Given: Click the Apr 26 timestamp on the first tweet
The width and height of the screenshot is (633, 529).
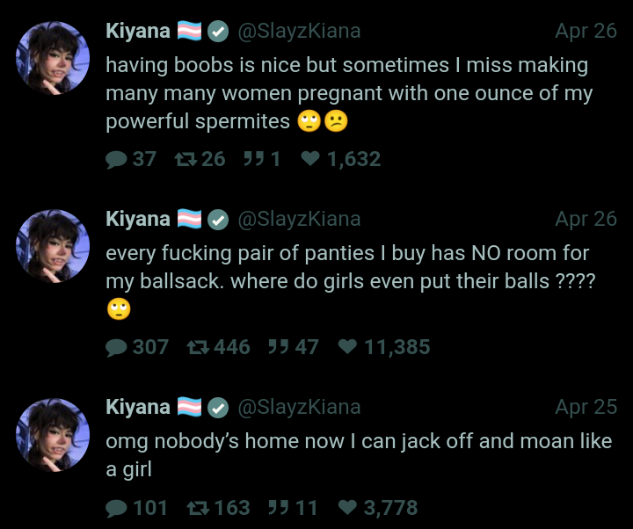Looking at the screenshot, I should click(x=586, y=31).
